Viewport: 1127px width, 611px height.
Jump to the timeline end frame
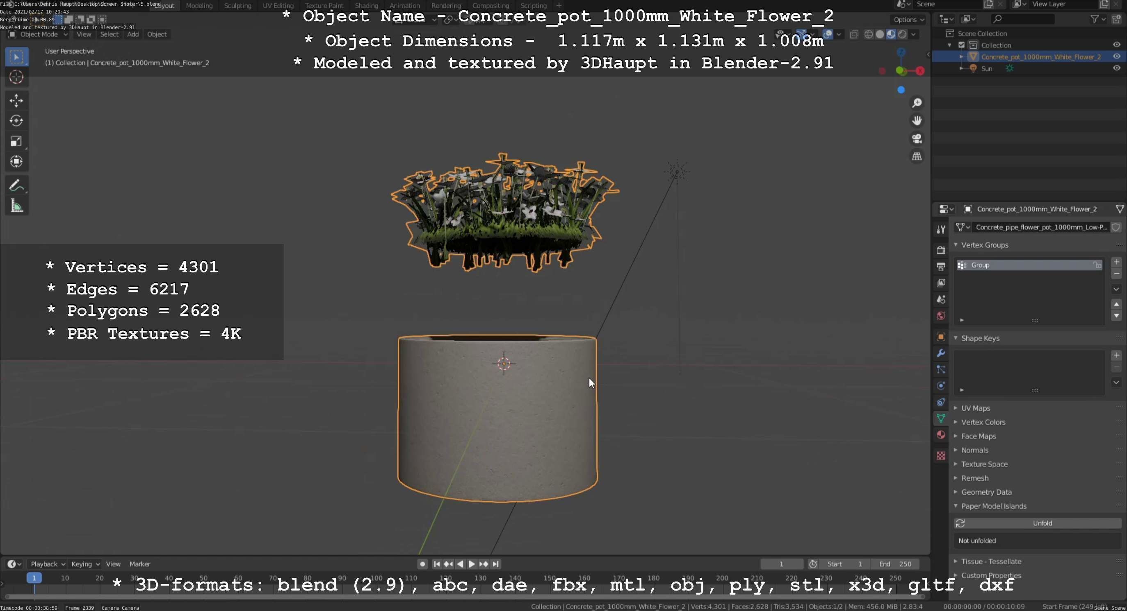coord(496,564)
